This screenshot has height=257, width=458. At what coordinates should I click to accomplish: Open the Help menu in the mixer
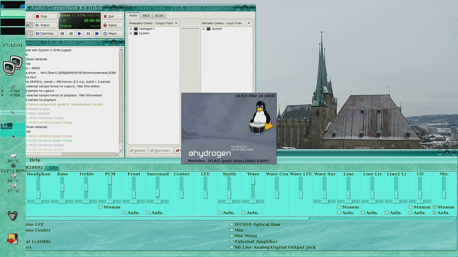pos(35,160)
